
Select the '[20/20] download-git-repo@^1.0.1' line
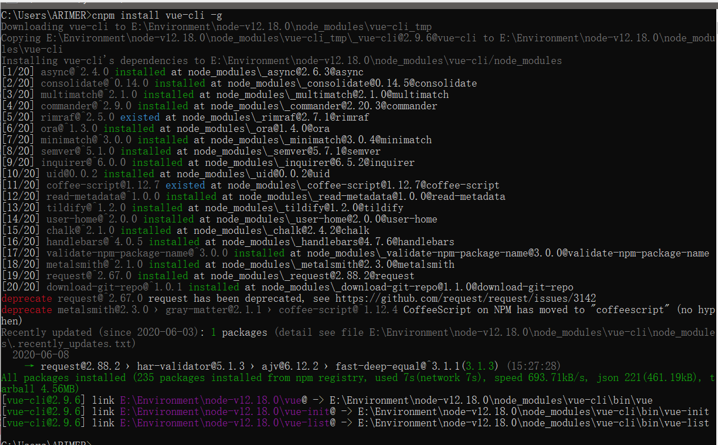[287, 287]
